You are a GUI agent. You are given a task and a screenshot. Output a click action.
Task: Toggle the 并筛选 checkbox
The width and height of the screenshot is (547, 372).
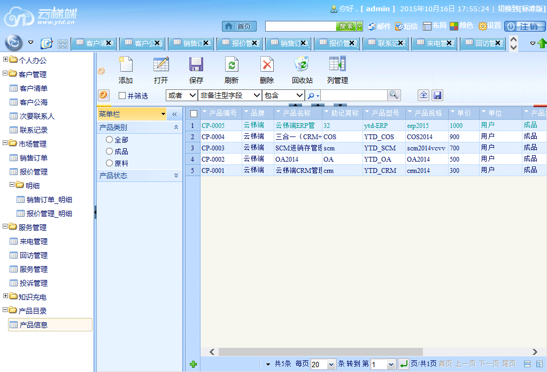click(122, 95)
